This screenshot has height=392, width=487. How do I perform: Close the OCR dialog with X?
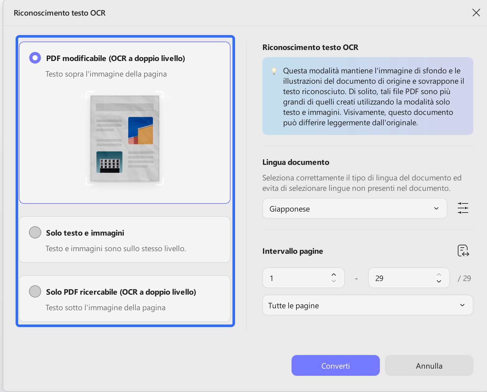[x=476, y=13]
